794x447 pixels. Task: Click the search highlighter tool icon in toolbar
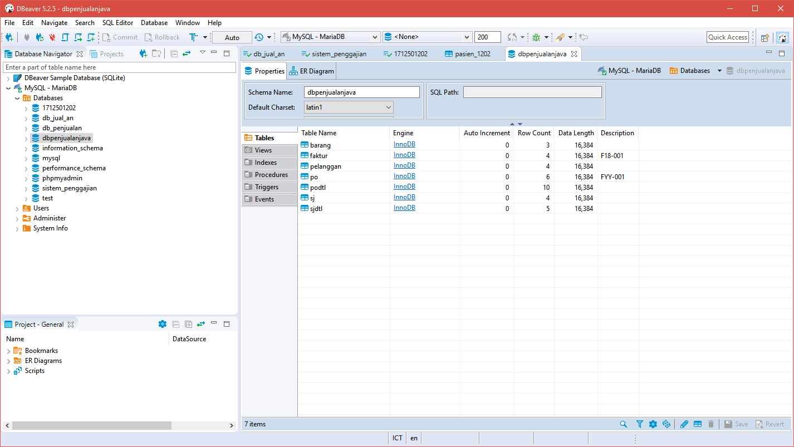pos(560,37)
